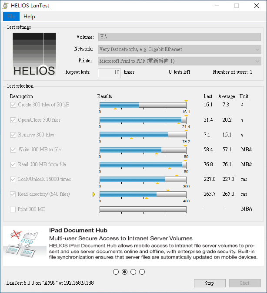Viewport: 267px width, 293px height.
Task: Select the first banner page radio button
Action: (x=116, y=272)
